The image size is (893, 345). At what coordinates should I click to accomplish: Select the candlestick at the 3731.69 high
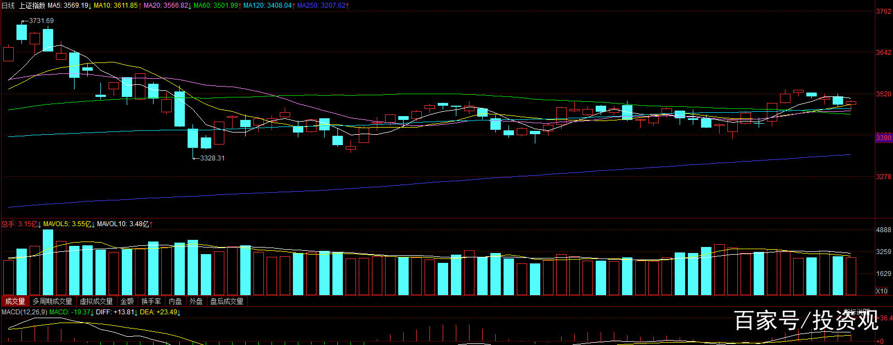[21, 32]
